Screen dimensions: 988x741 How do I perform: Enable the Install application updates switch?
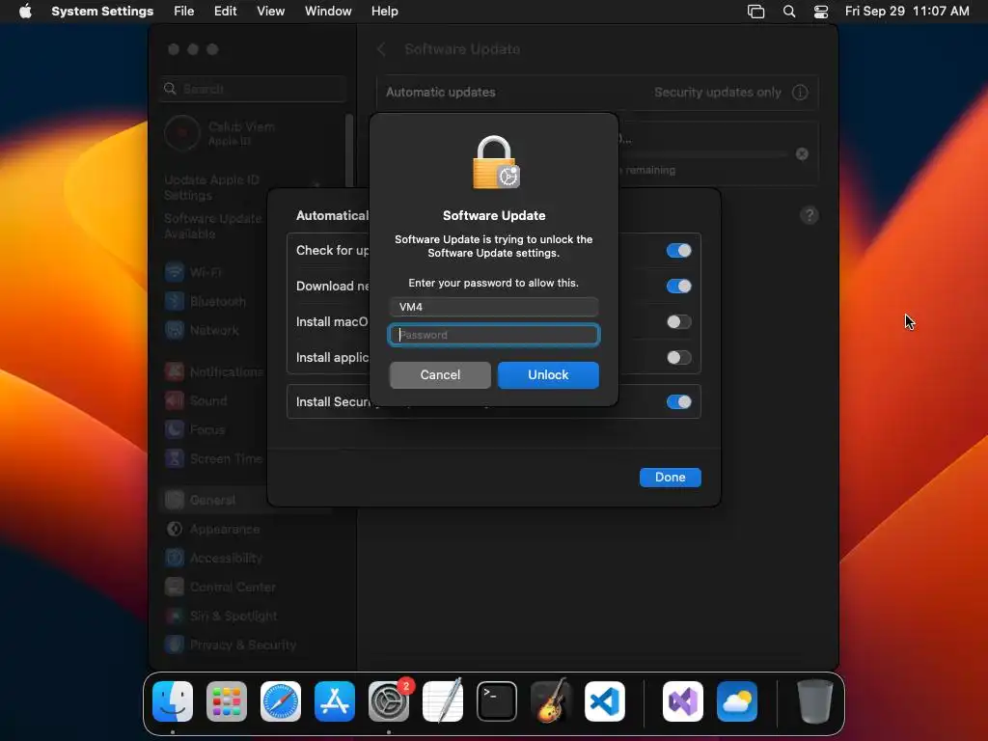click(x=678, y=358)
